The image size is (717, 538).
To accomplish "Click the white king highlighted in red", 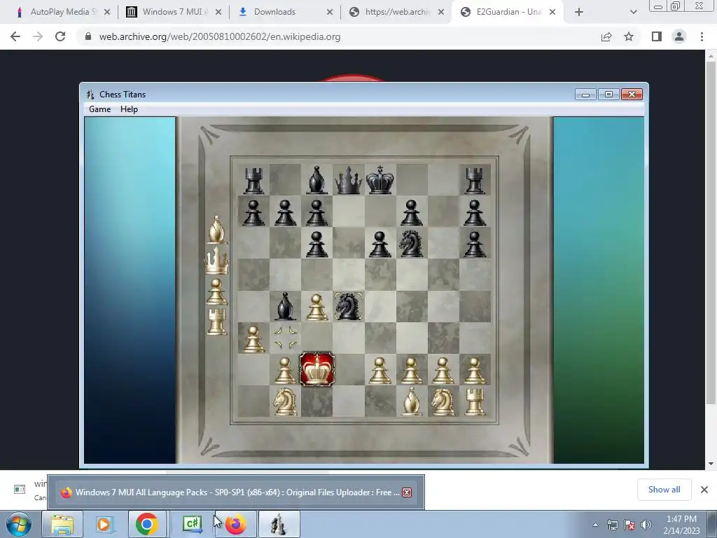I will (317, 370).
